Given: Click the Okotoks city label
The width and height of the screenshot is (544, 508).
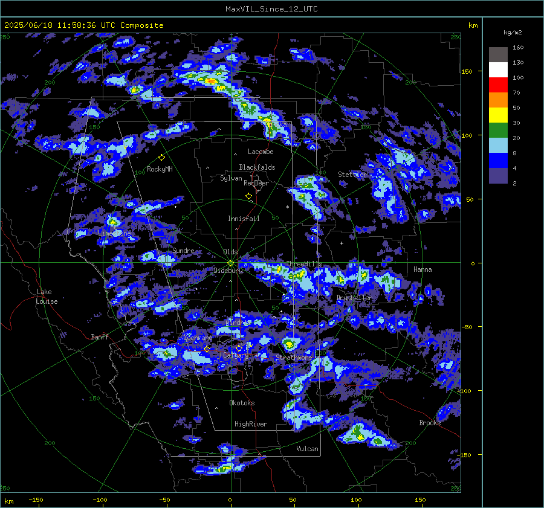Looking at the screenshot, I should (x=242, y=403).
